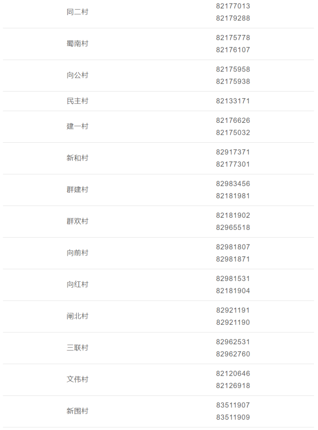Select the 新和村 village name
The width and height of the screenshot is (318, 430).
click(77, 158)
